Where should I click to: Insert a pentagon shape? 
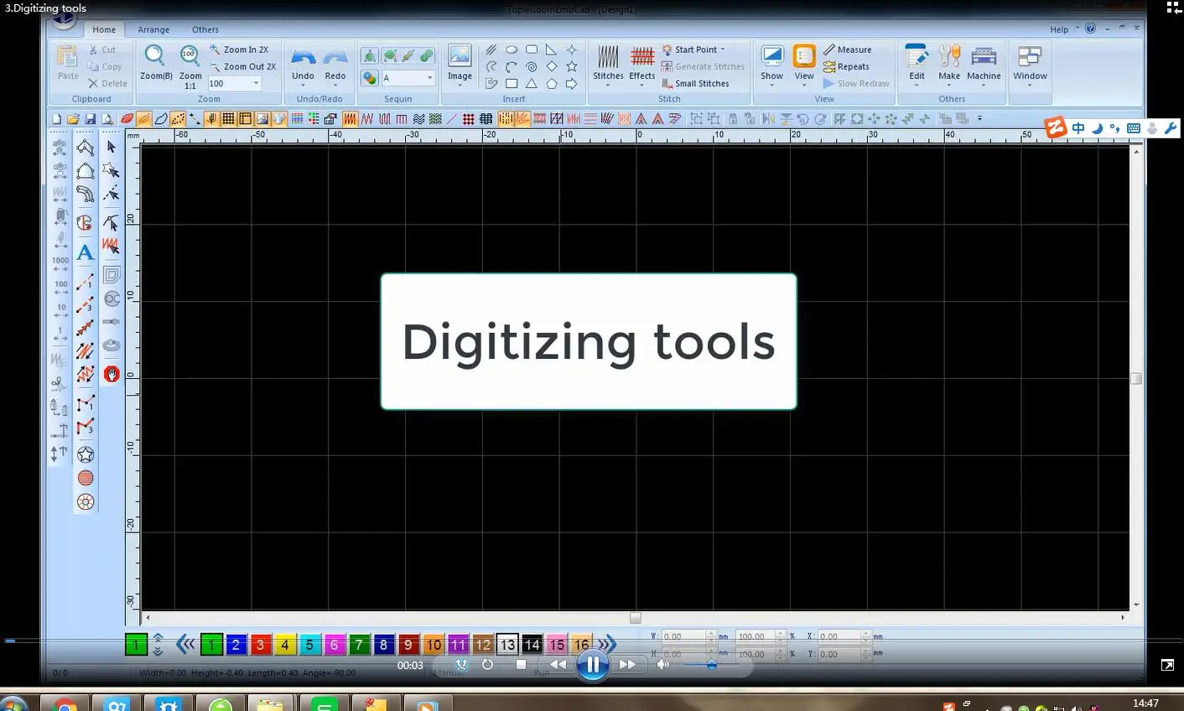tap(552, 83)
